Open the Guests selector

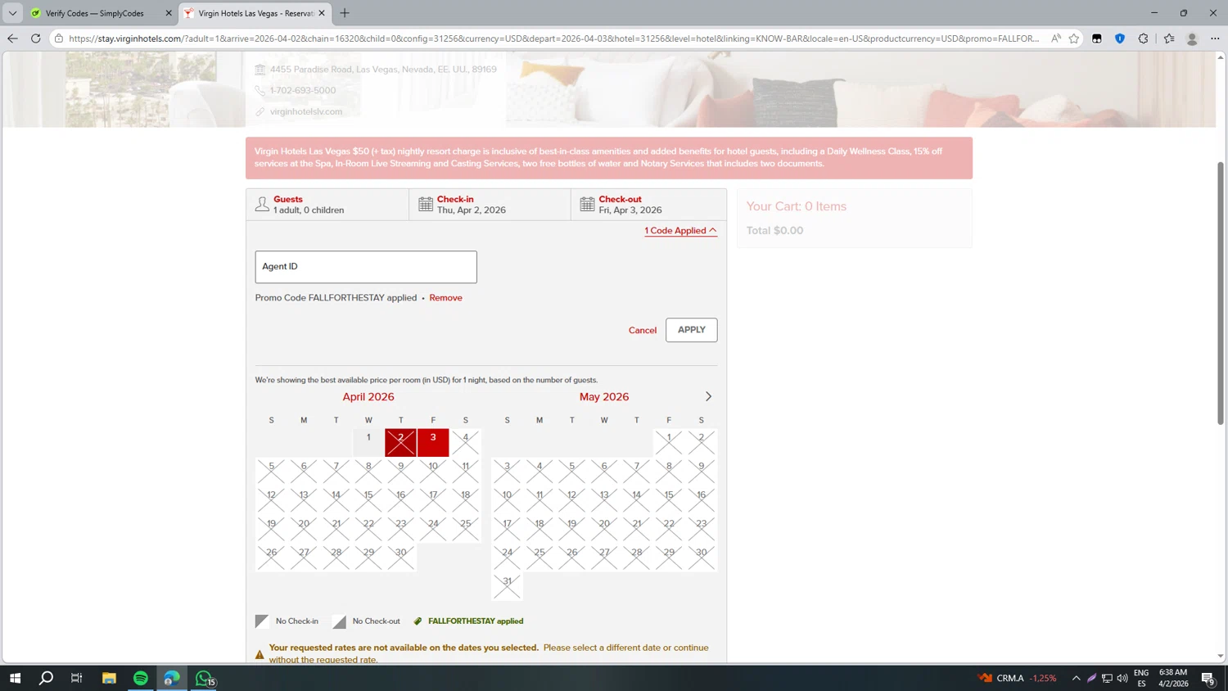click(x=327, y=205)
